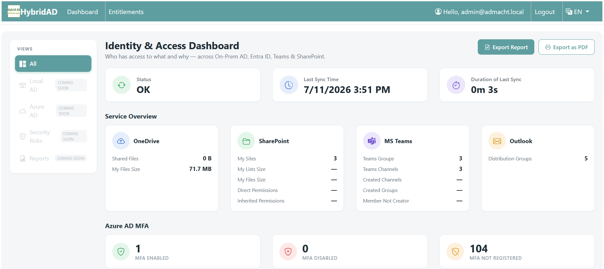The image size is (604, 269).
Task: Click the Azure AD MFA heading
Action: click(127, 226)
